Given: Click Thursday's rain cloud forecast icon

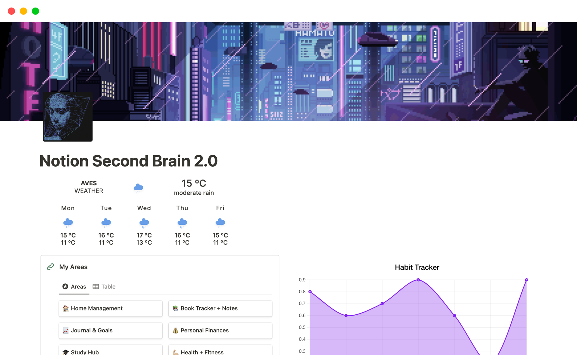Looking at the screenshot, I should click(x=182, y=223).
